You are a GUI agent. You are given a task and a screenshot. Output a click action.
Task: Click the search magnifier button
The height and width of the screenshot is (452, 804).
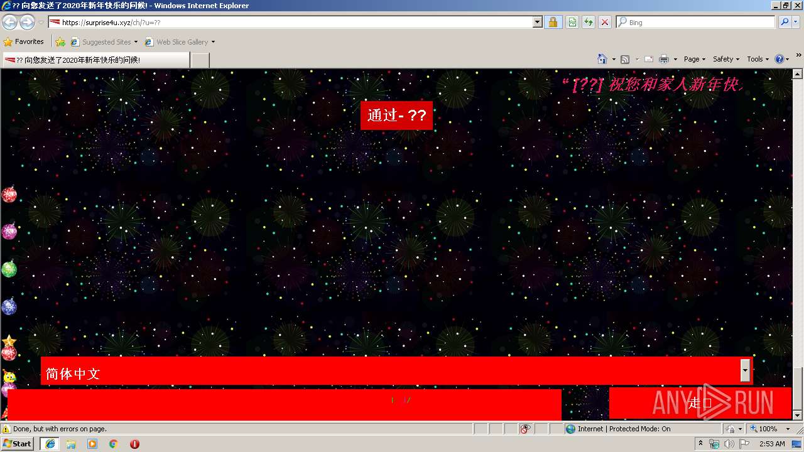pos(785,22)
